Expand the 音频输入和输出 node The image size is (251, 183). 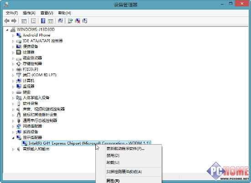pos(13,149)
